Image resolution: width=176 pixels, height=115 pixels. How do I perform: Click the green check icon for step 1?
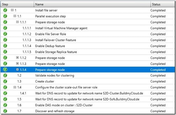tap(5, 10)
